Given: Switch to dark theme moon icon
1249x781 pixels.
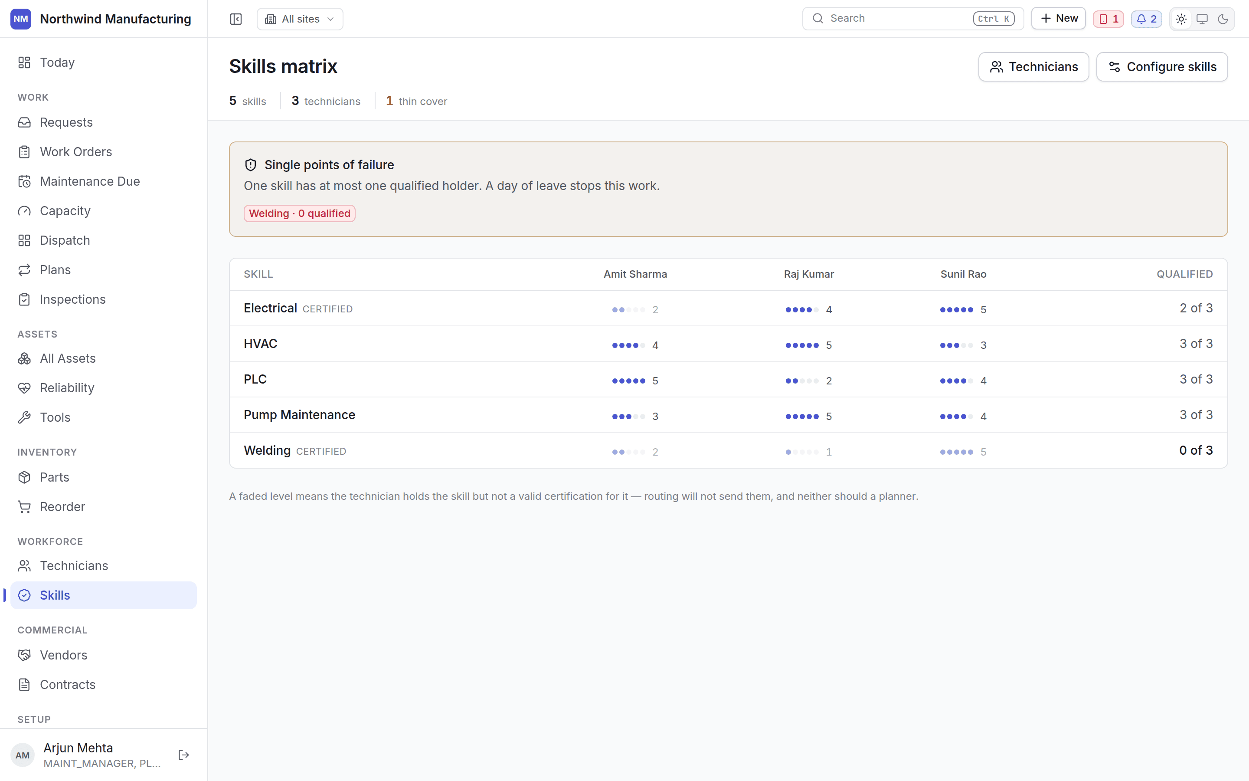Looking at the screenshot, I should (x=1223, y=19).
